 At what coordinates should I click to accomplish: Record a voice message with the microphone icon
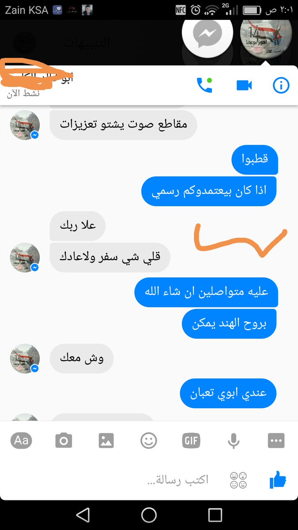[x=234, y=440]
